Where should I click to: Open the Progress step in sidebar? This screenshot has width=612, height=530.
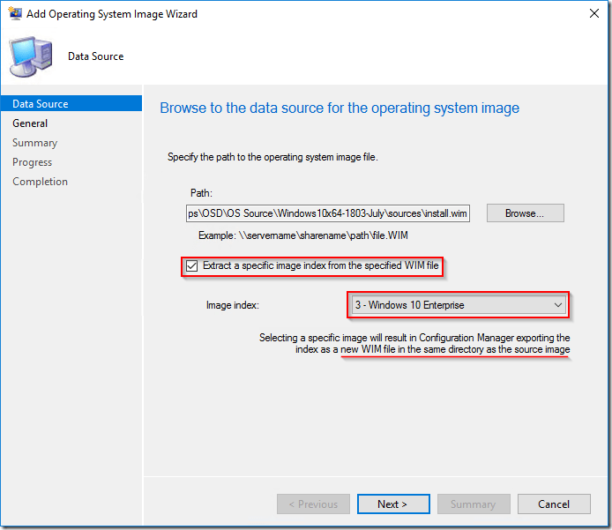point(32,162)
